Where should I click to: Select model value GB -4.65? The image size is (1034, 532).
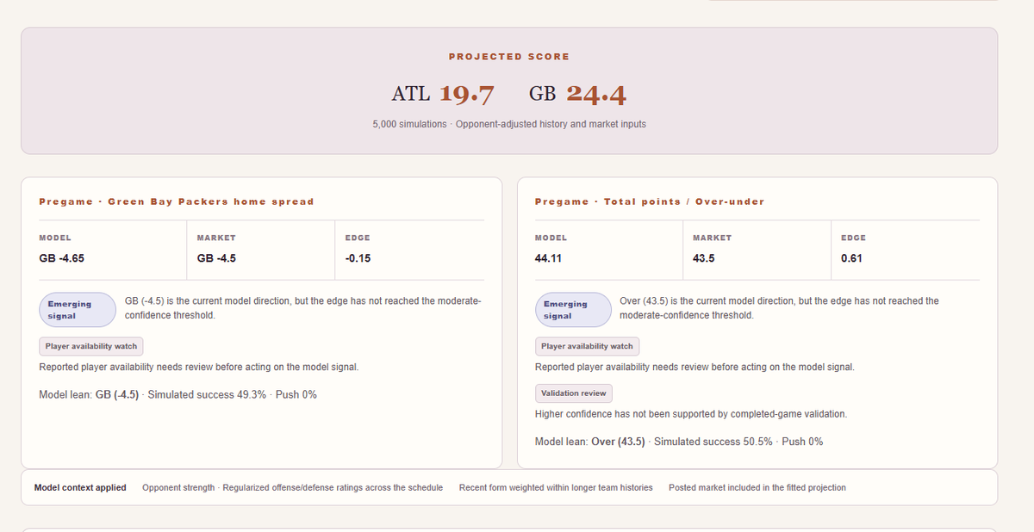pos(62,258)
